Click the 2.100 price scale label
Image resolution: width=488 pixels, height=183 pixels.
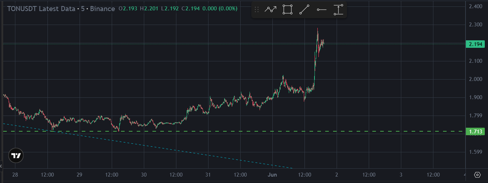[475, 61]
